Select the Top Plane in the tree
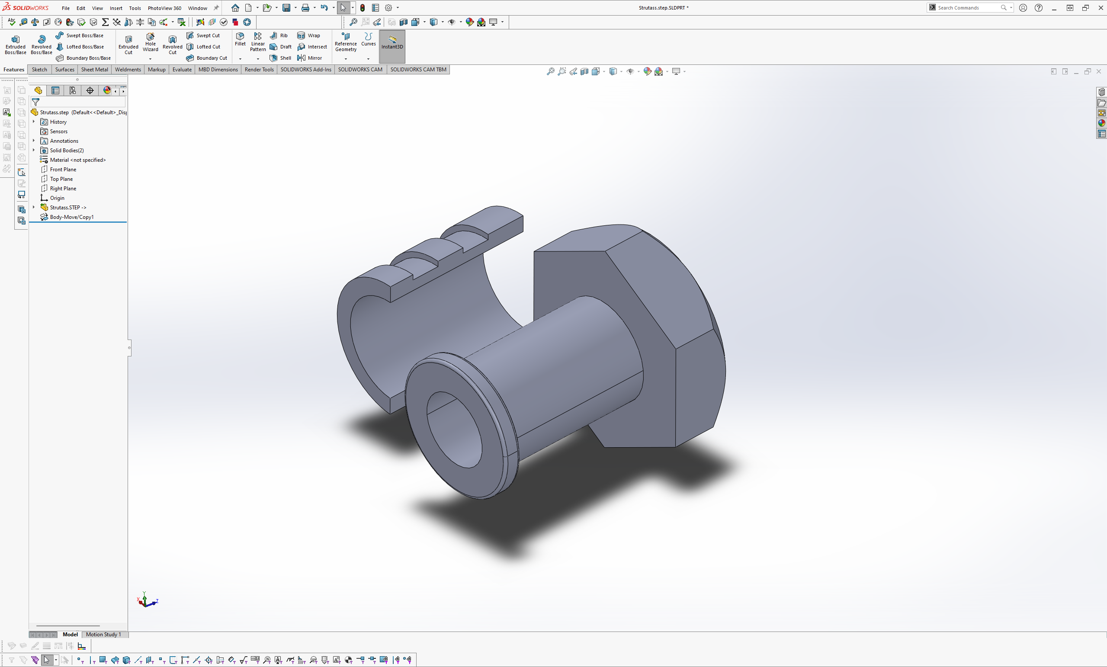 (x=61, y=179)
